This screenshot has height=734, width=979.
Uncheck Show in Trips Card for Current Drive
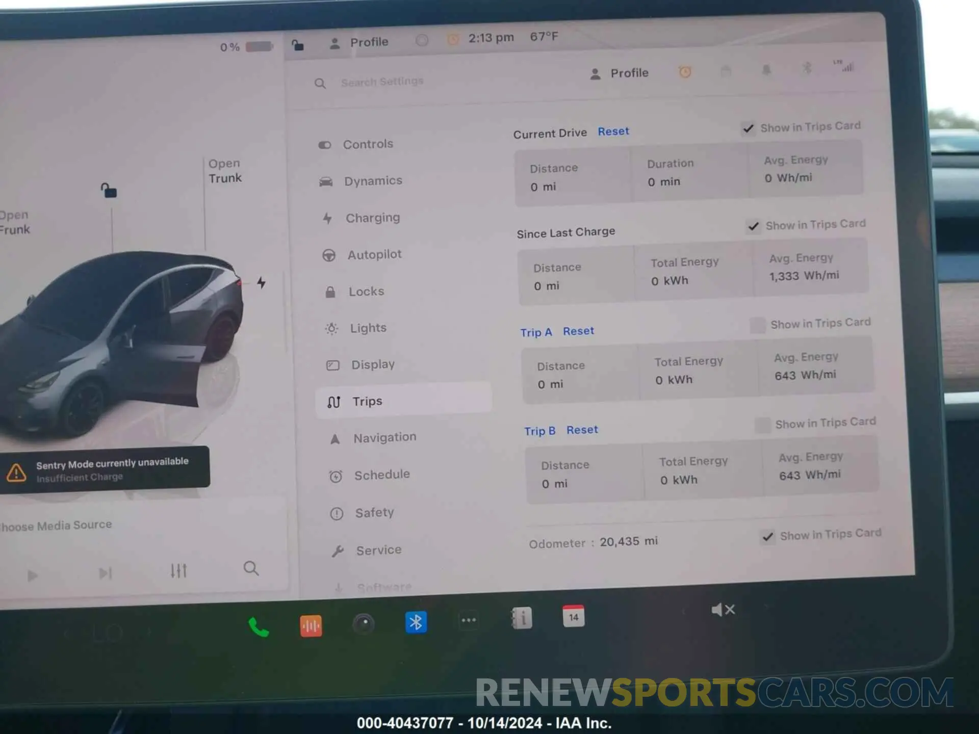[748, 128]
